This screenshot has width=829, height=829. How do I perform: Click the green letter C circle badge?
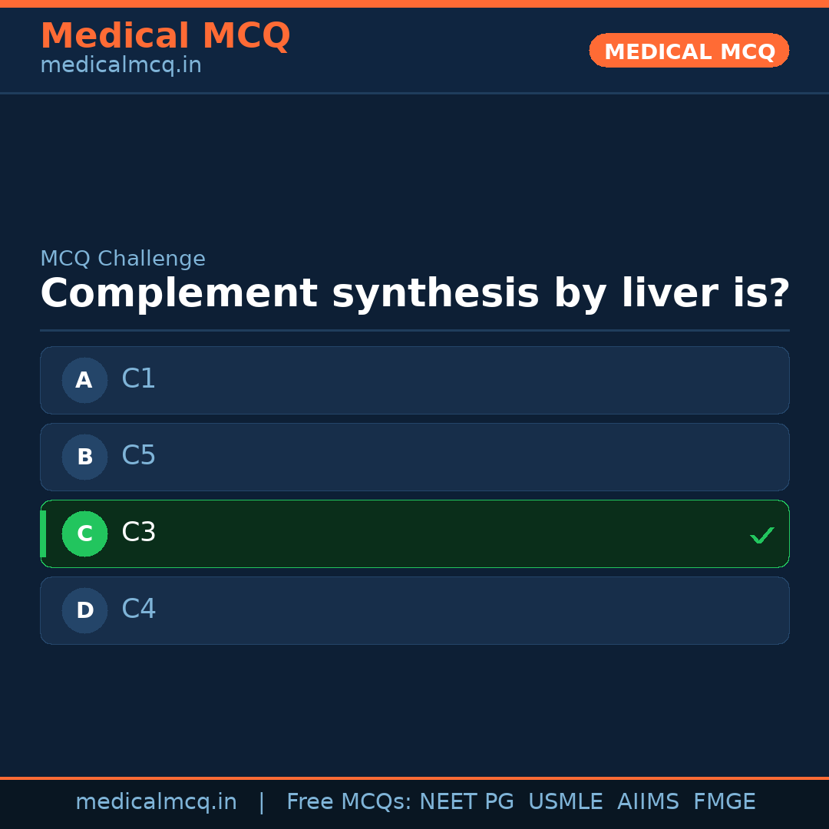click(x=84, y=533)
